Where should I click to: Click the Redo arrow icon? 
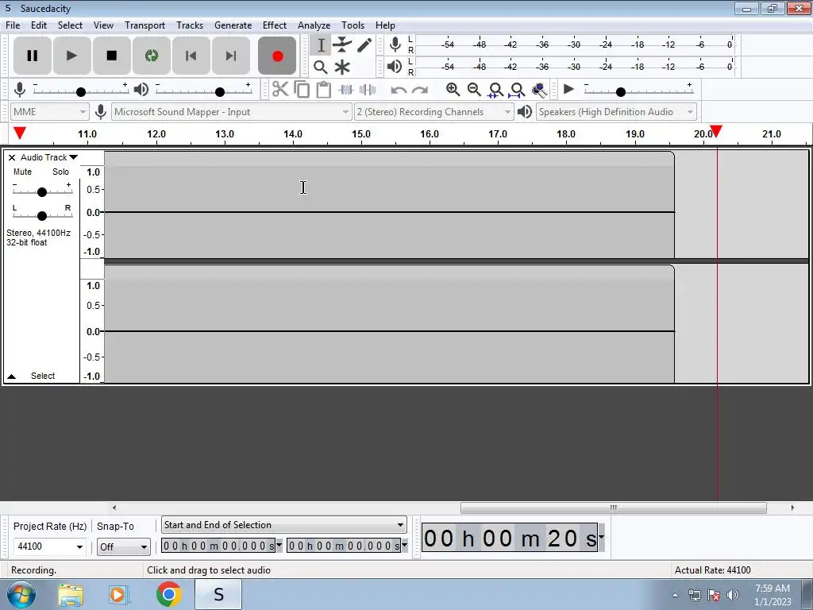(420, 90)
